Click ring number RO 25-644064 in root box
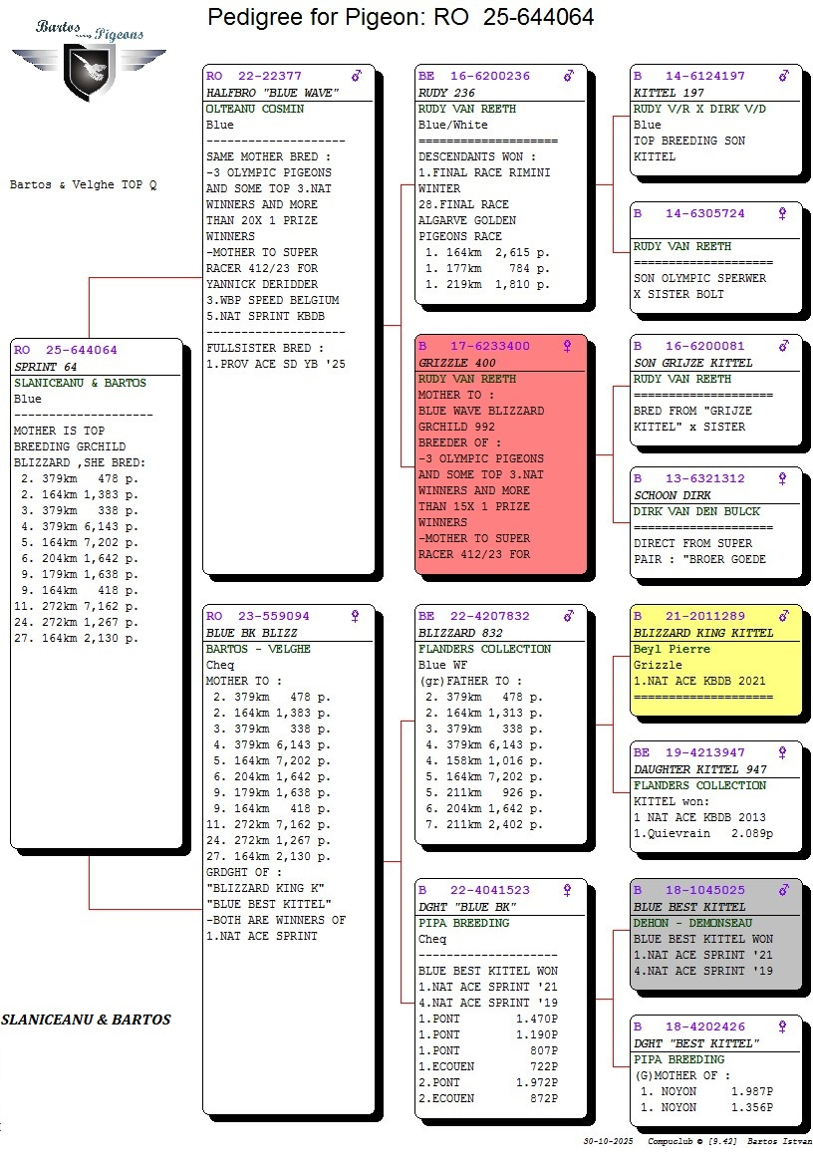 point(66,350)
